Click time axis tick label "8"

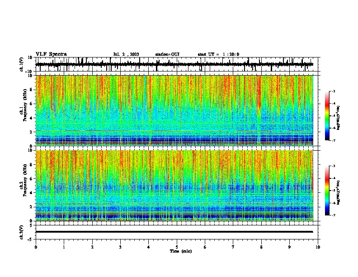point(261,247)
